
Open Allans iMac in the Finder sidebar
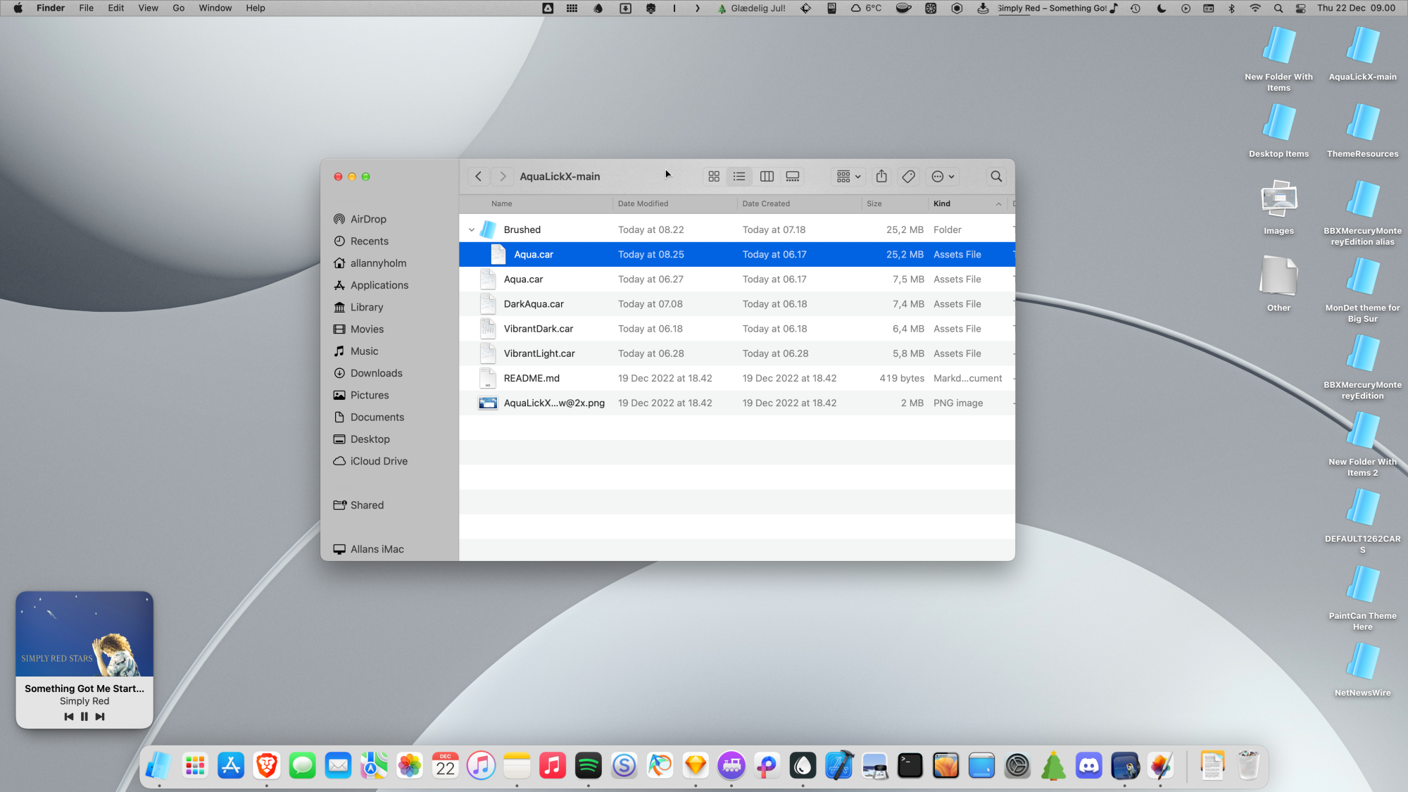pyautogui.click(x=368, y=549)
